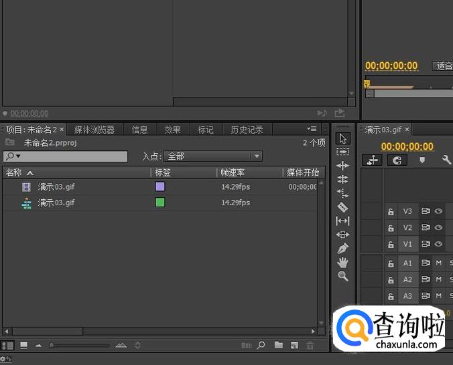Open the 历史记录 tab
The width and height of the screenshot is (453, 365).
247,130
